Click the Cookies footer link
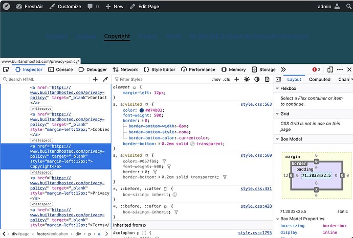This screenshot has height=238, width=353. tap(85, 36)
